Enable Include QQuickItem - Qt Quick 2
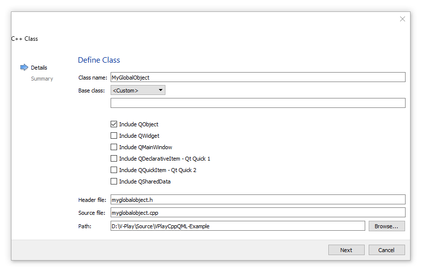 coord(114,170)
